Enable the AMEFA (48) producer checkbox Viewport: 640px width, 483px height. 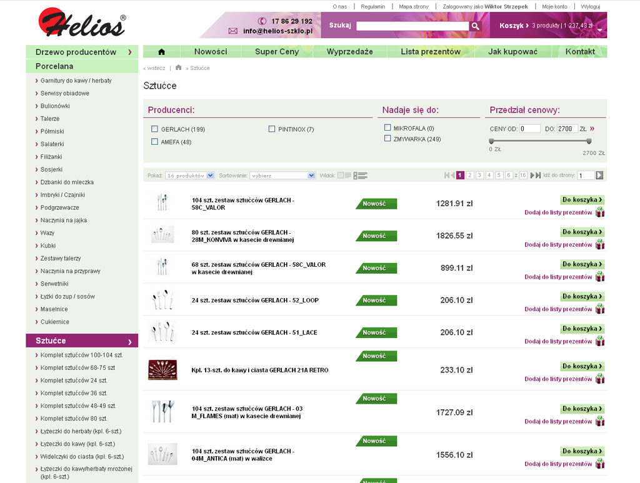154,142
